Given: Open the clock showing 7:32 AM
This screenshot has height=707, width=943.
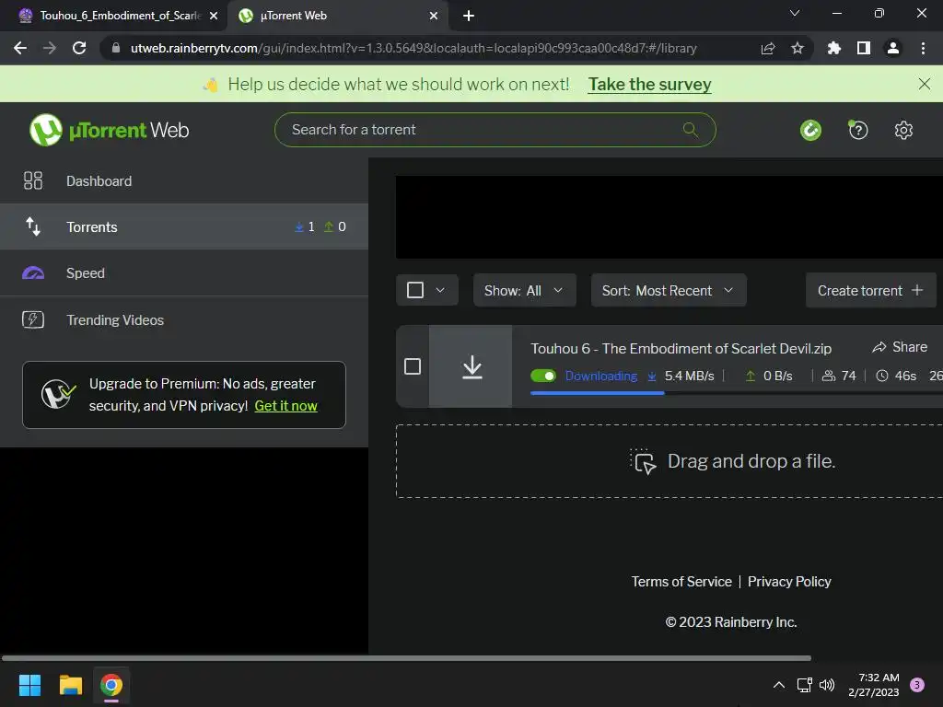Looking at the screenshot, I should (x=873, y=685).
